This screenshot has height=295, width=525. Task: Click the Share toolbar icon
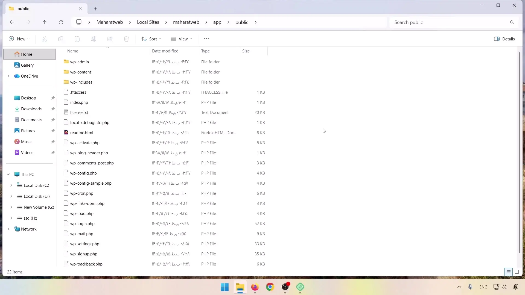click(x=110, y=39)
